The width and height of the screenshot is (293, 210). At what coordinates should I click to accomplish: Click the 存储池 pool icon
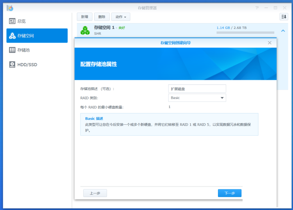pyautogui.click(x=12, y=50)
